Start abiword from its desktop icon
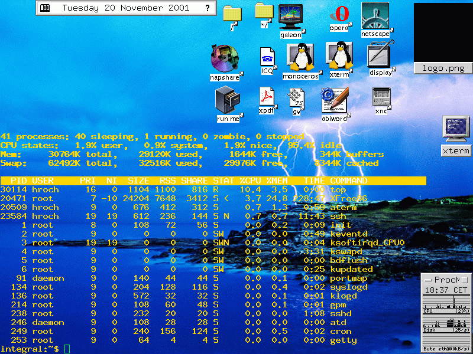 333,100
